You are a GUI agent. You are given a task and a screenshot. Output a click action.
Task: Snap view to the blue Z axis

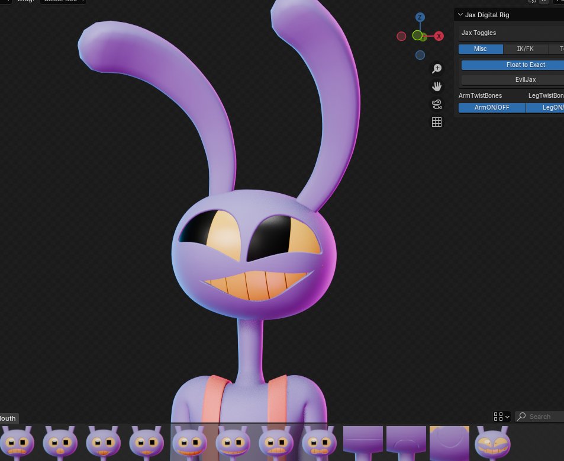pos(420,17)
